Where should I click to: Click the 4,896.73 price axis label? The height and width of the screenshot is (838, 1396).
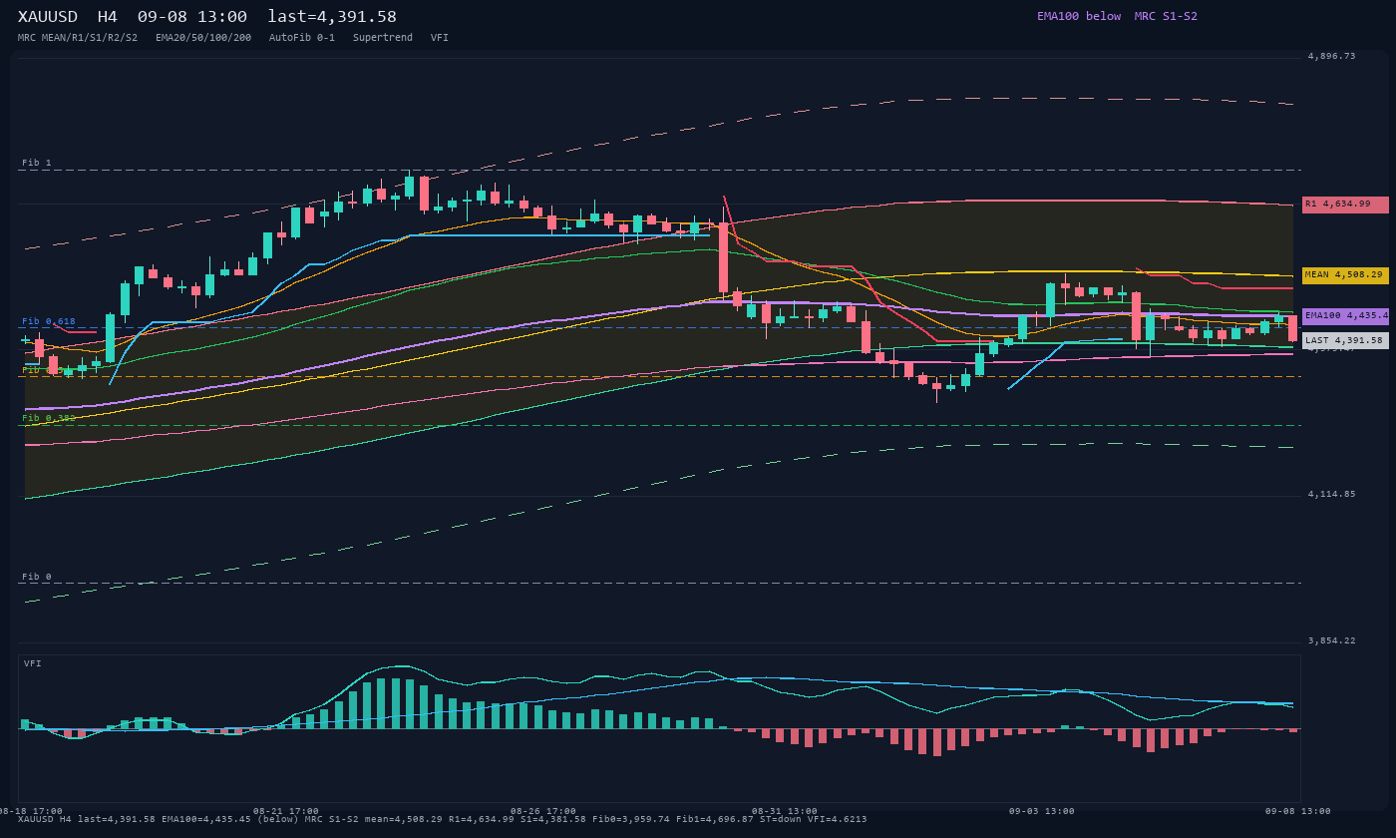pos(1331,56)
